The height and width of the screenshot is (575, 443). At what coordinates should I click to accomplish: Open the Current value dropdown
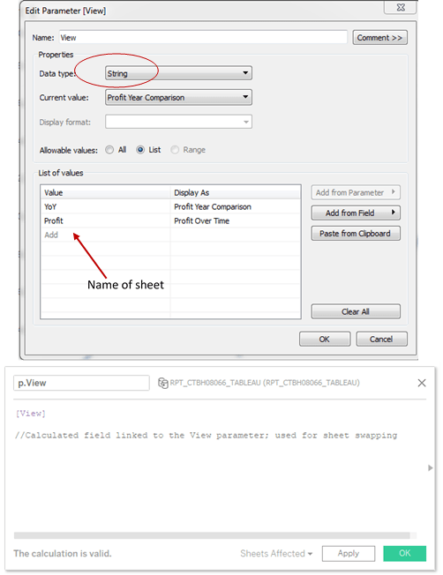tap(178, 98)
